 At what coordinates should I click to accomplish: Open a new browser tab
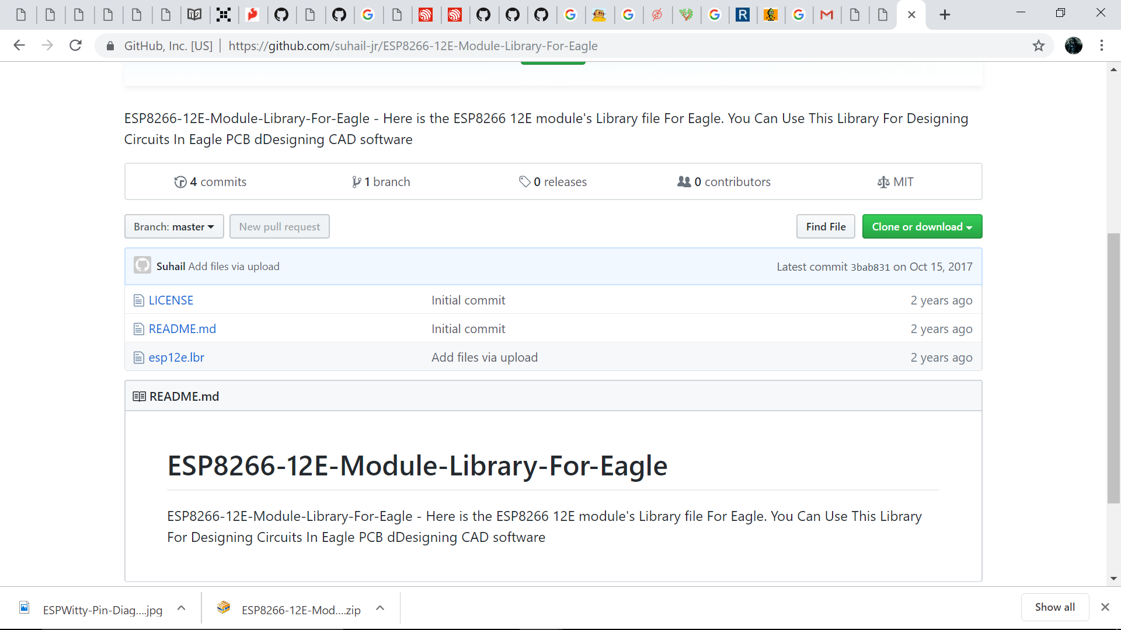point(945,15)
